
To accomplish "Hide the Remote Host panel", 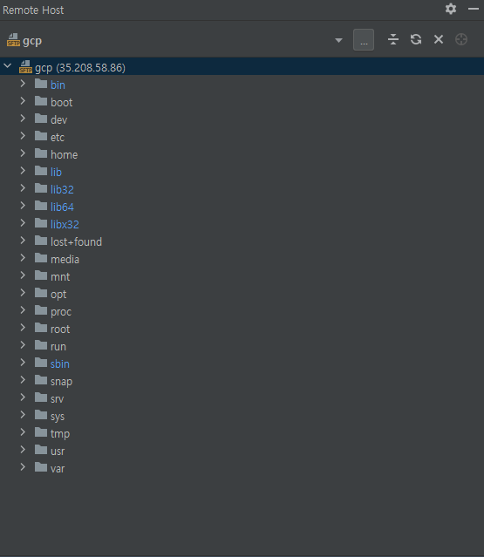I will [473, 9].
